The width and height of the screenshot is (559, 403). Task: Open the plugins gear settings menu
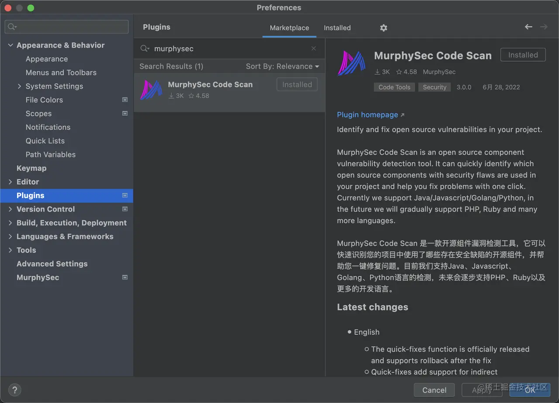click(383, 28)
